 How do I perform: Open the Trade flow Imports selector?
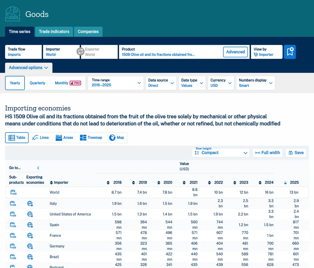[23, 52]
